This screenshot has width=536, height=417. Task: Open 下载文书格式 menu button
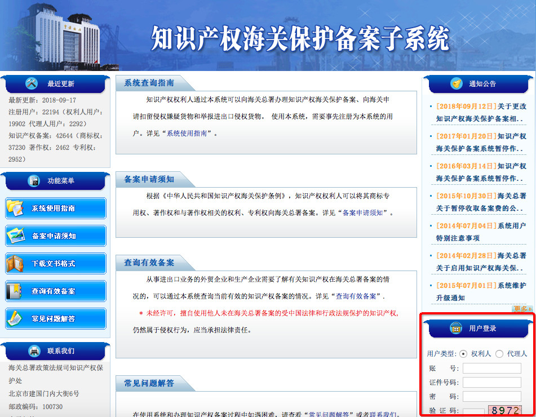(56, 264)
